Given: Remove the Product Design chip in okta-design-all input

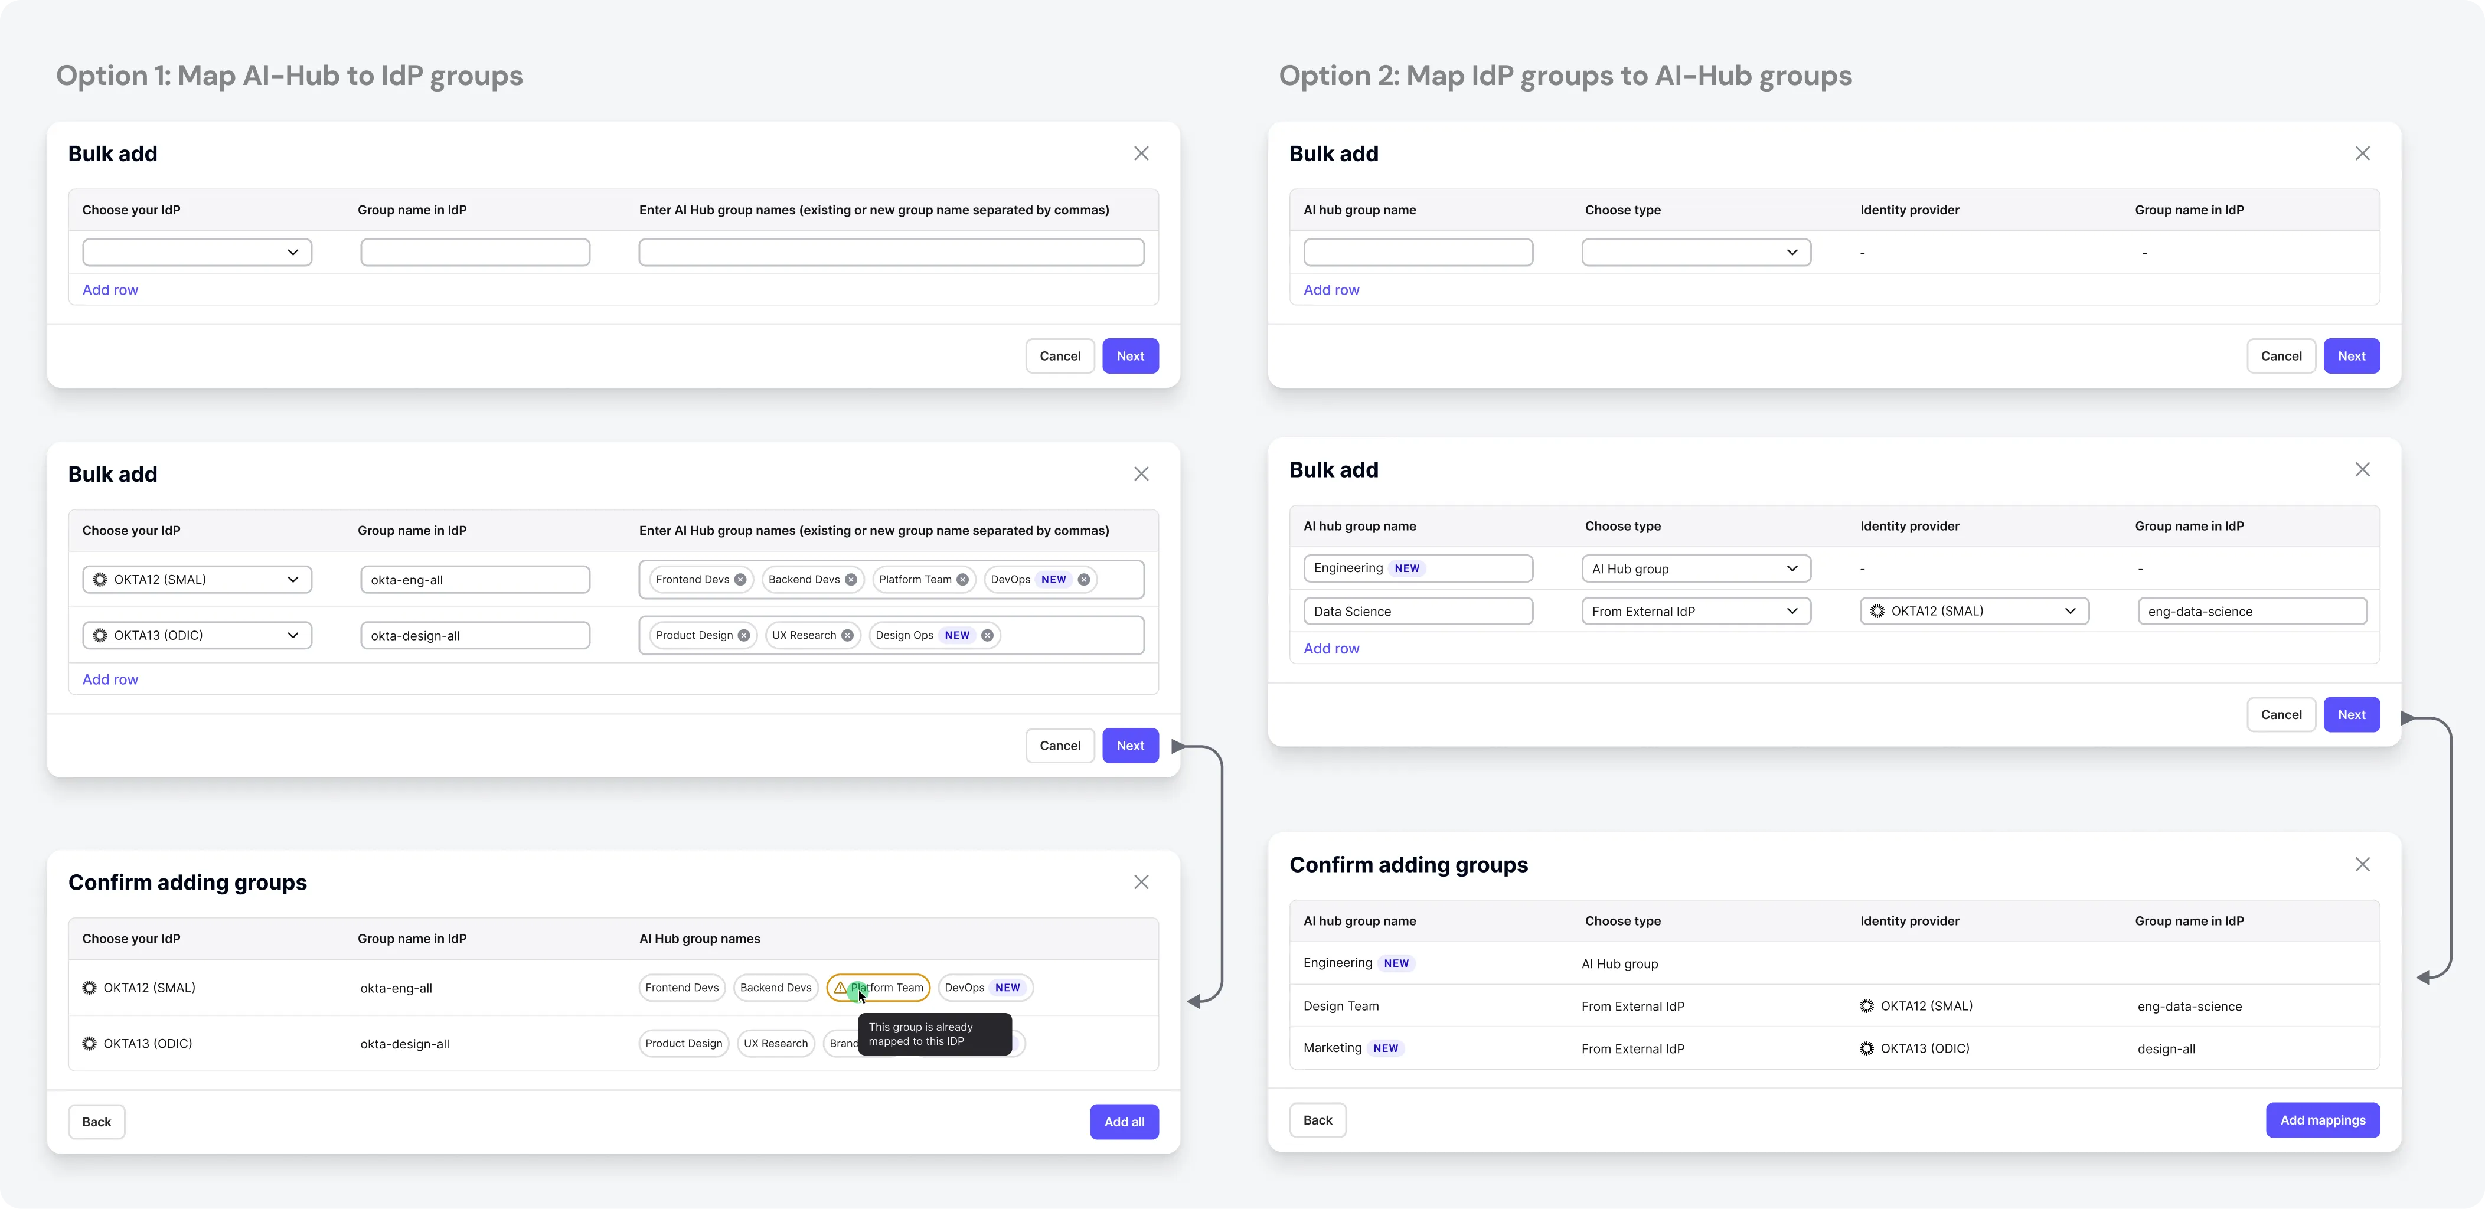Looking at the screenshot, I should pos(744,636).
